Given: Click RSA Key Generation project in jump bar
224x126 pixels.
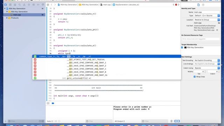Looking at the screenshot, I should click(x=67, y=5).
